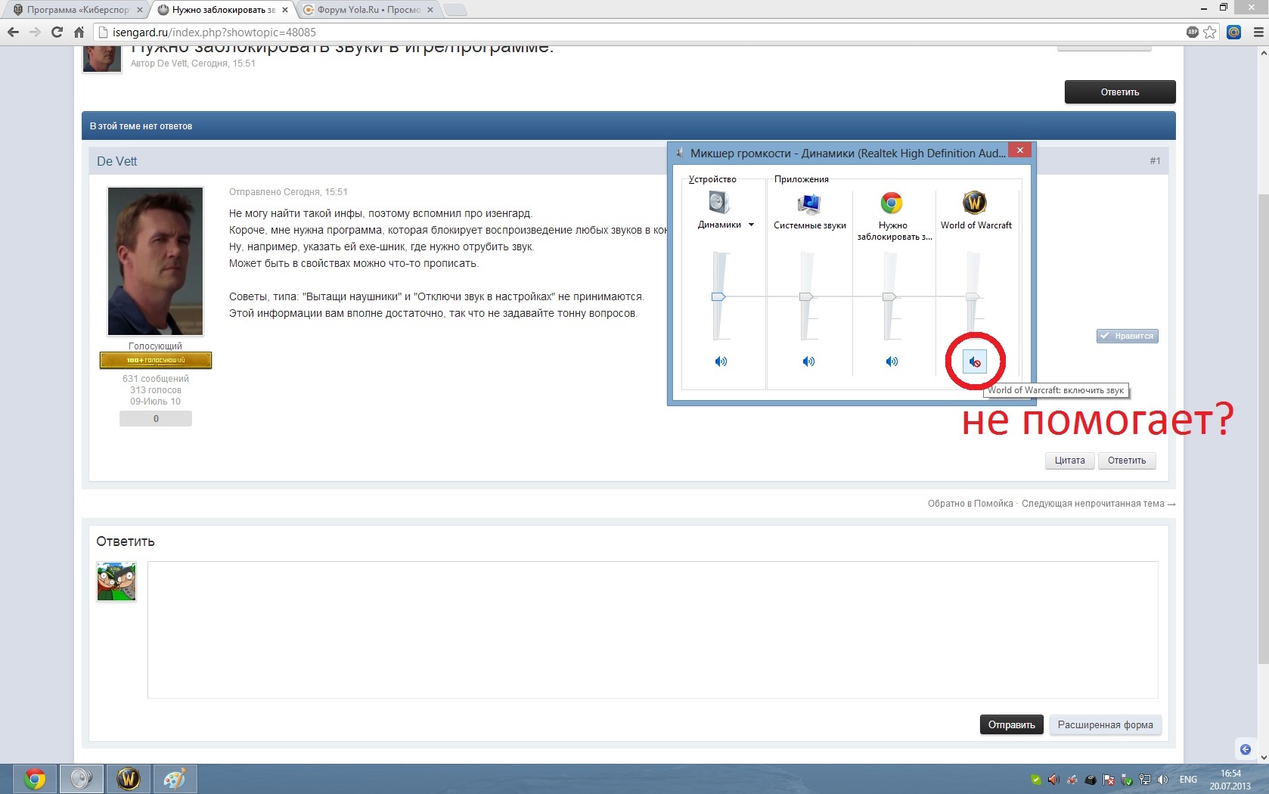The width and height of the screenshot is (1269, 794).
Task: Open Chrome from the taskbar
Action: pos(35,778)
